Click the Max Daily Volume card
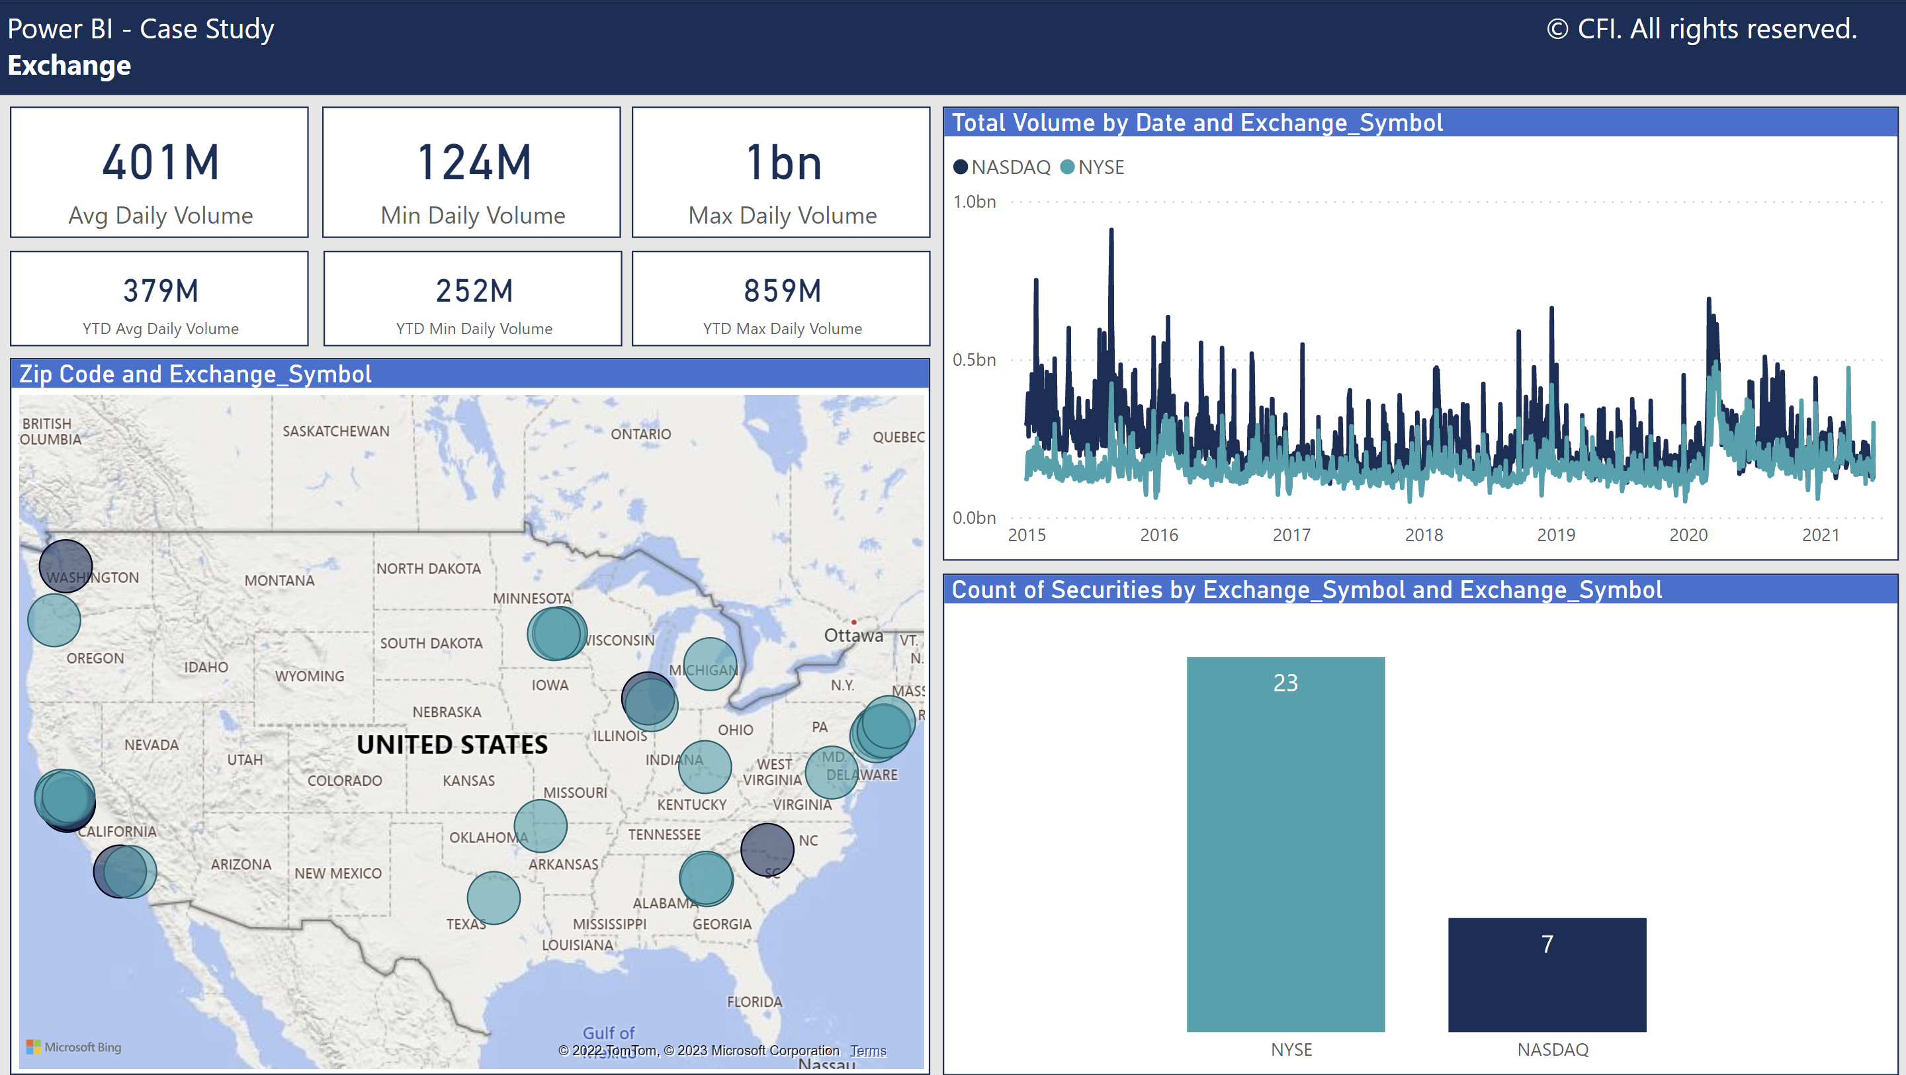 tap(781, 173)
